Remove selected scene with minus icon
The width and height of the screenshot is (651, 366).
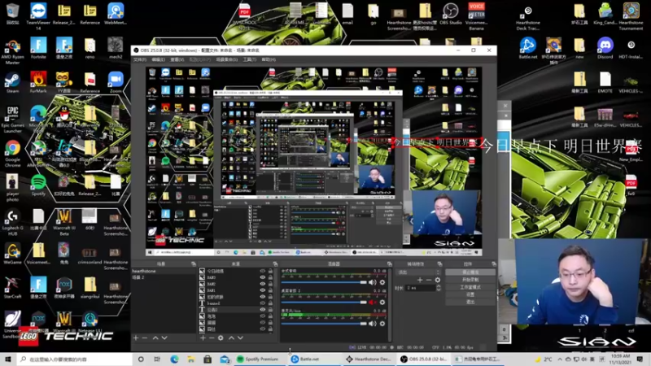145,338
